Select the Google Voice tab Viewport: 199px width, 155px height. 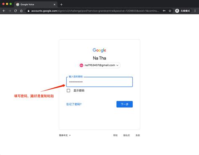click(36, 5)
